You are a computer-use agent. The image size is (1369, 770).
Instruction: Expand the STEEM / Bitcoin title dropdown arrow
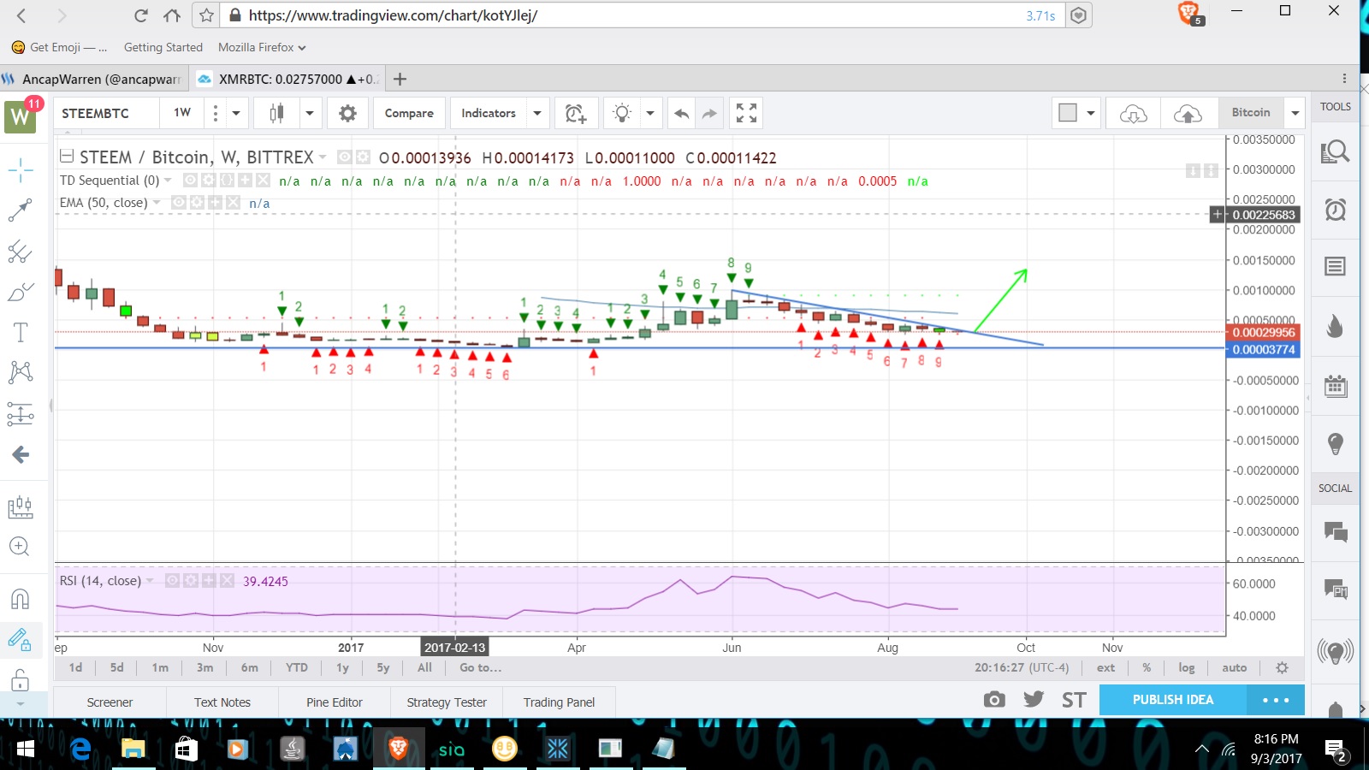(x=323, y=157)
